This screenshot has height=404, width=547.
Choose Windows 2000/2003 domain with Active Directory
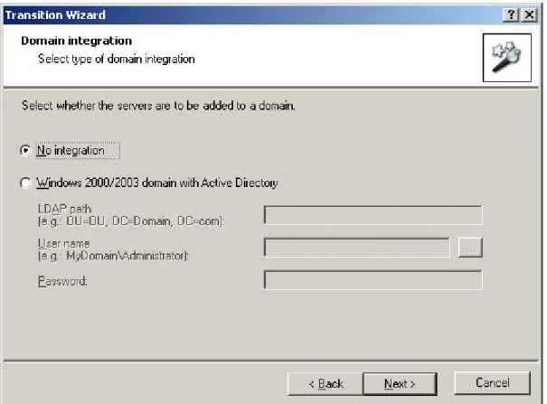(x=25, y=183)
